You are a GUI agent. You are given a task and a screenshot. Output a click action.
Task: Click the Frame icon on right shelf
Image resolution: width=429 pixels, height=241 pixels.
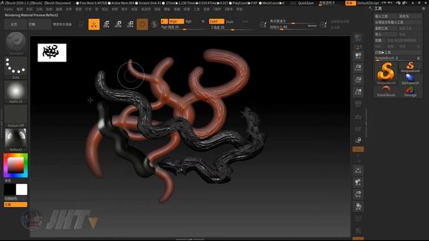click(x=358, y=170)
